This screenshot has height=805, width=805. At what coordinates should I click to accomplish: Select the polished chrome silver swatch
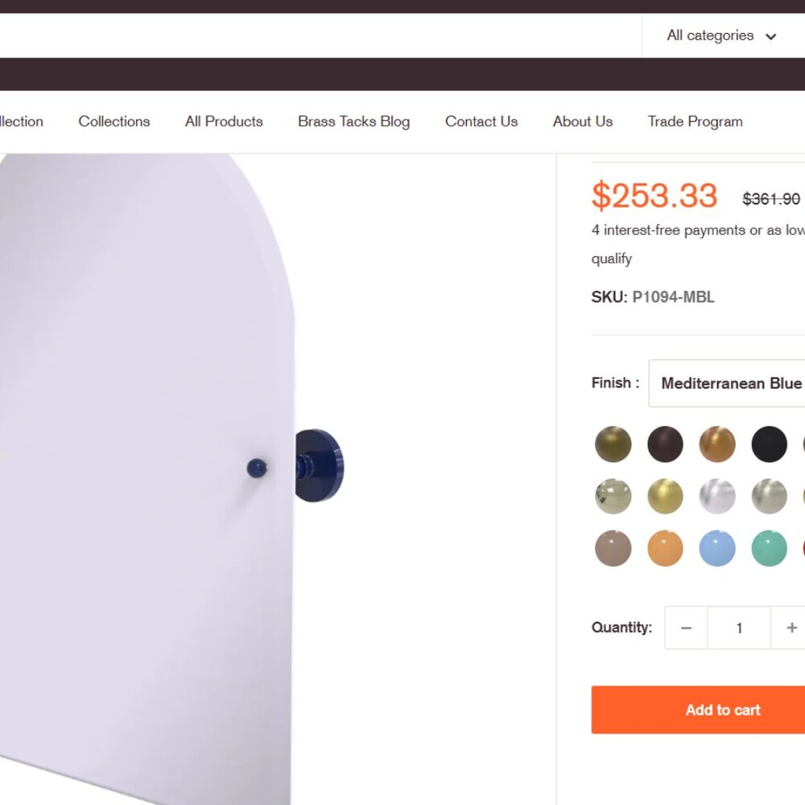[716, 497]
